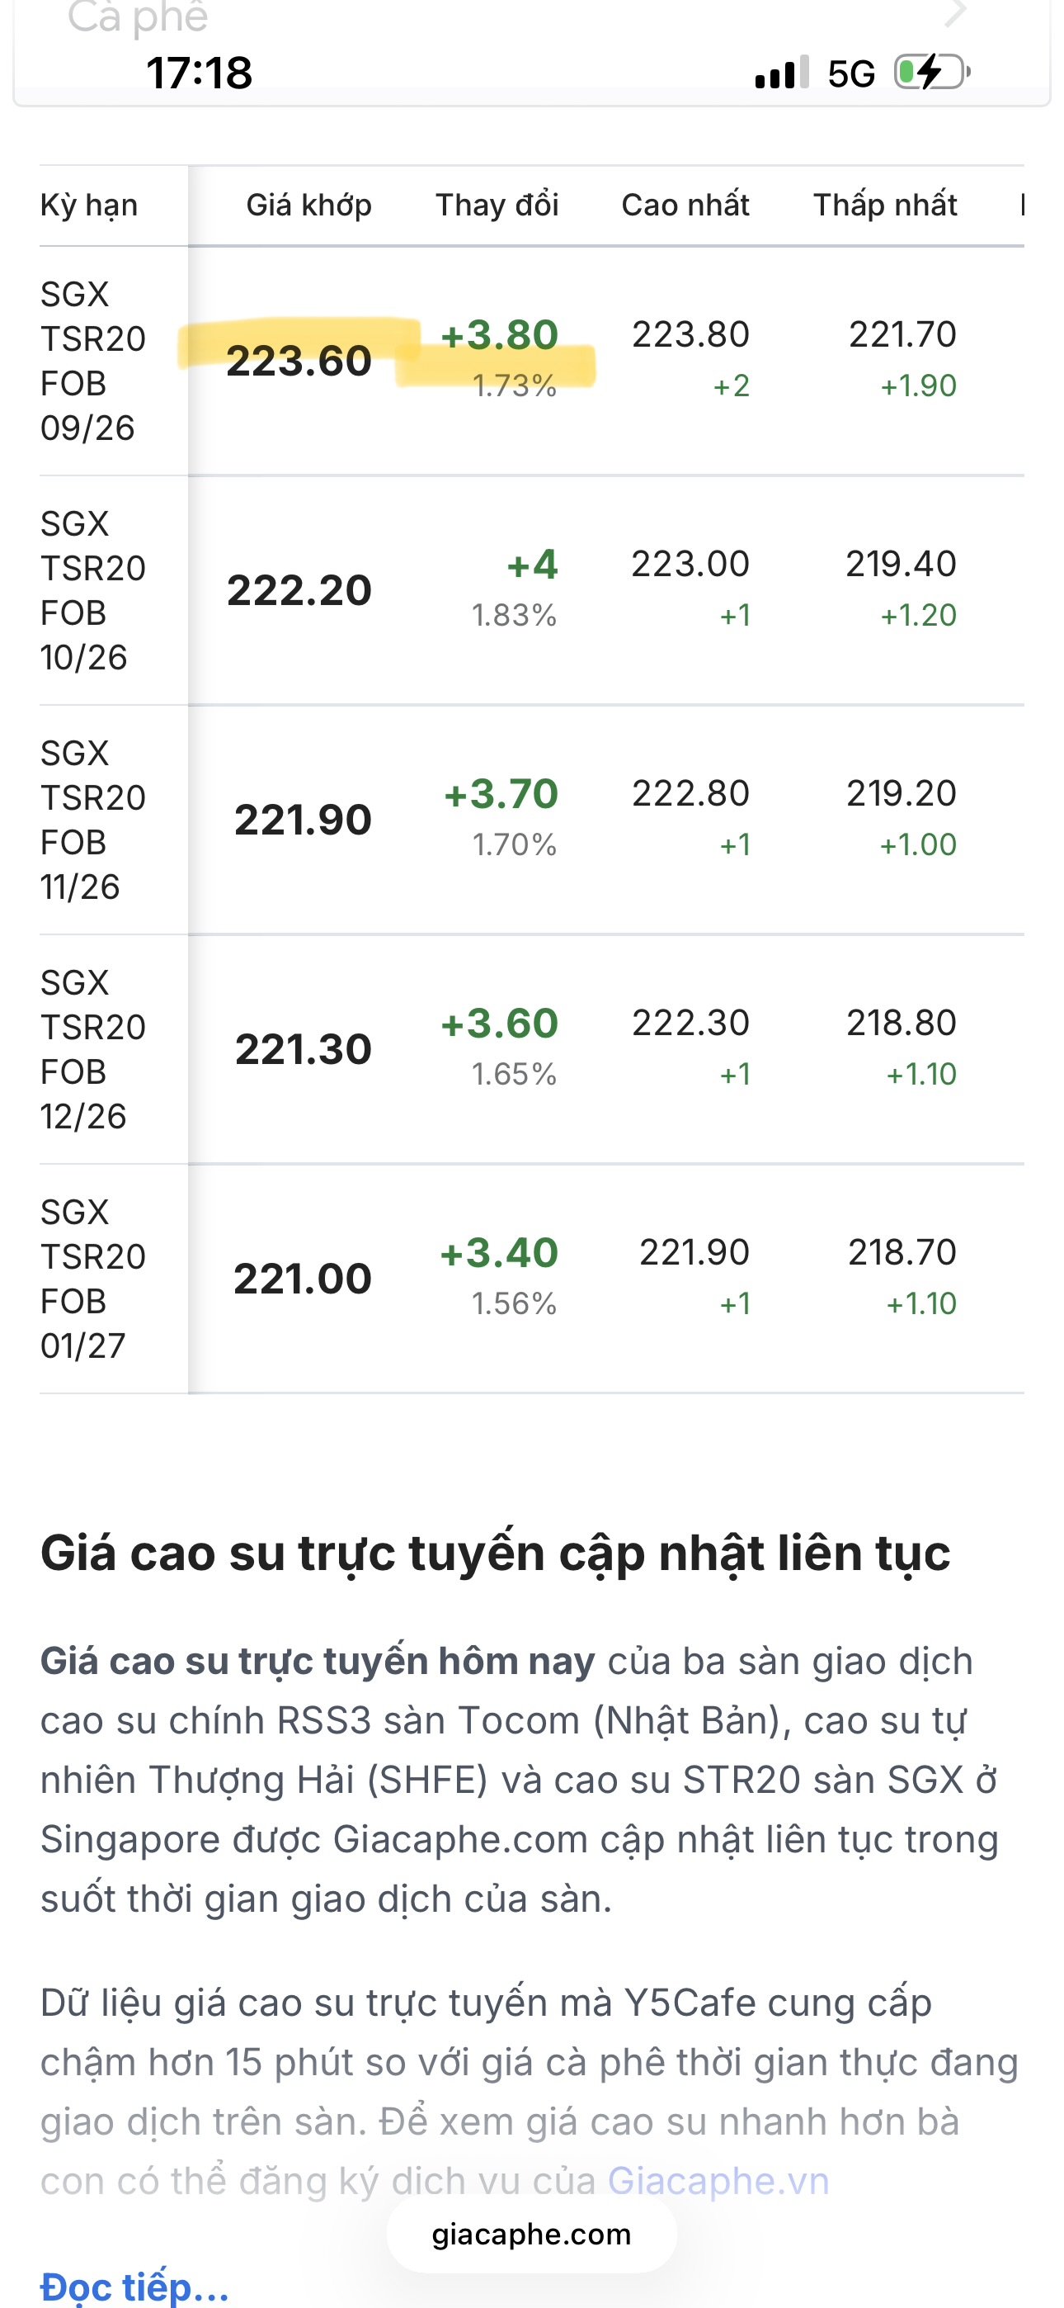Sort by Thay đổi column header
The width and height of the screenshot is (1064, 2308).
coord(497,206)
